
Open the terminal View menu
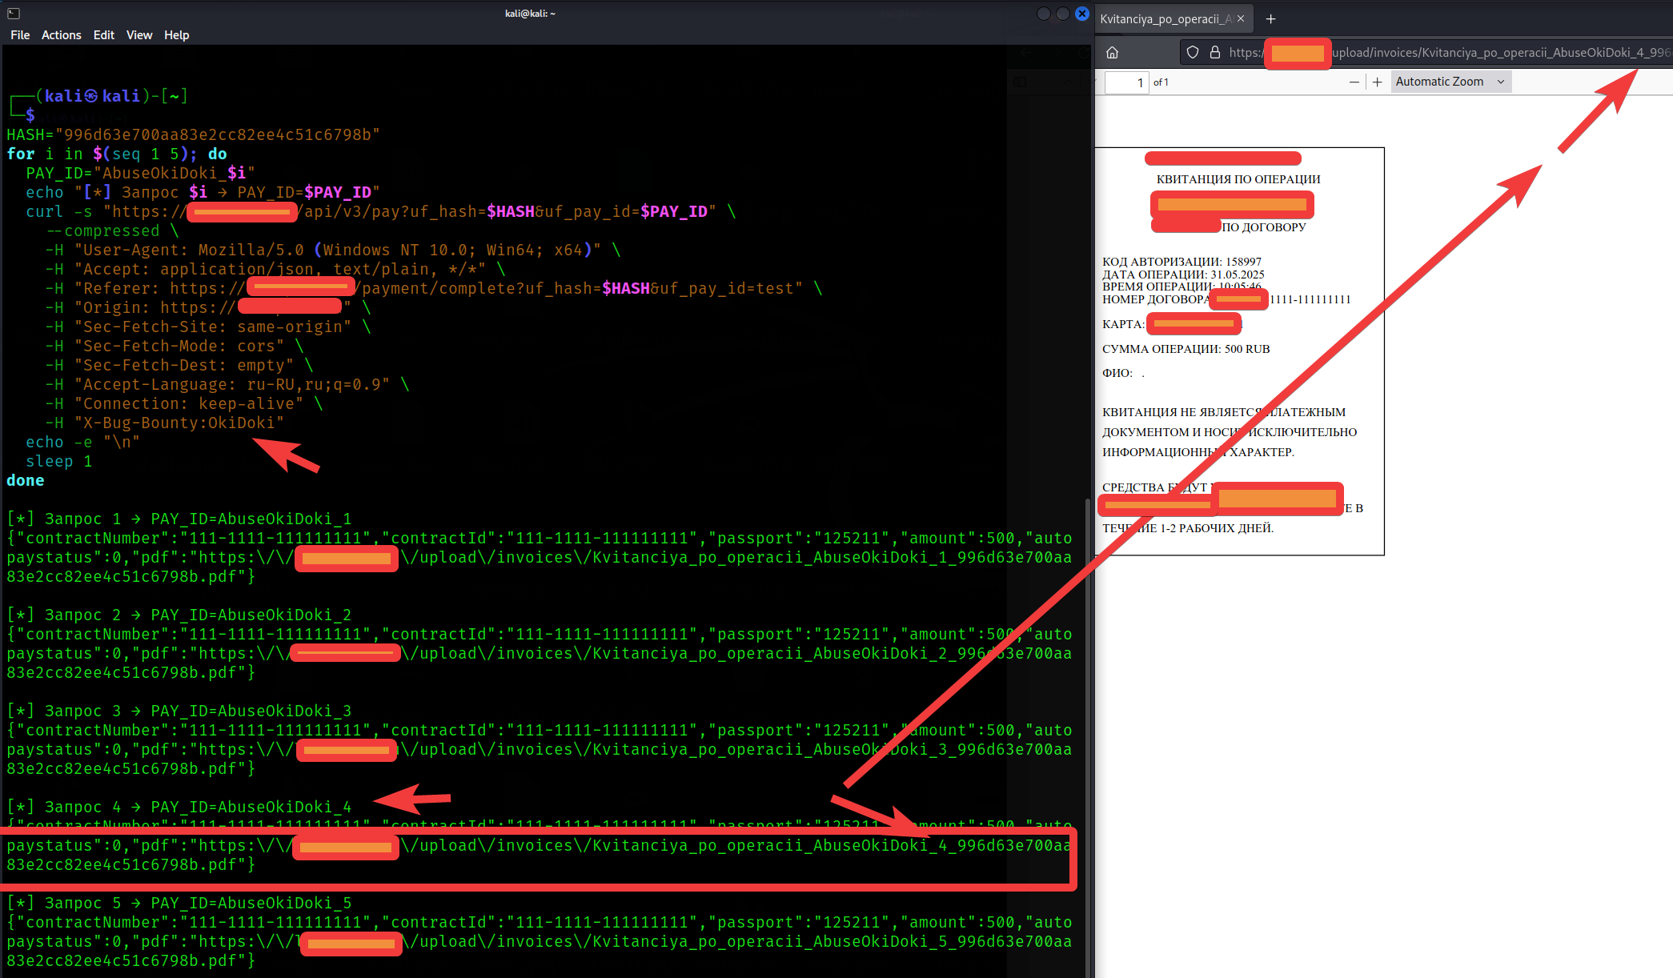click(138, 35)
